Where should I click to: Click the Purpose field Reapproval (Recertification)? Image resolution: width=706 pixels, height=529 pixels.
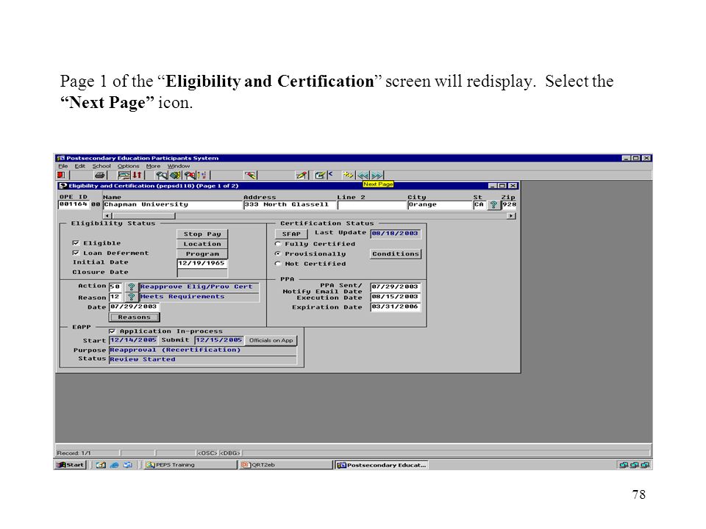pyautogui.click(x=203, y=350)
